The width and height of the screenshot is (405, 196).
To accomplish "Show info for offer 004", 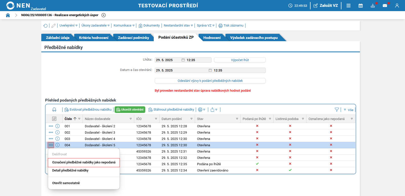I will (57, 145).
